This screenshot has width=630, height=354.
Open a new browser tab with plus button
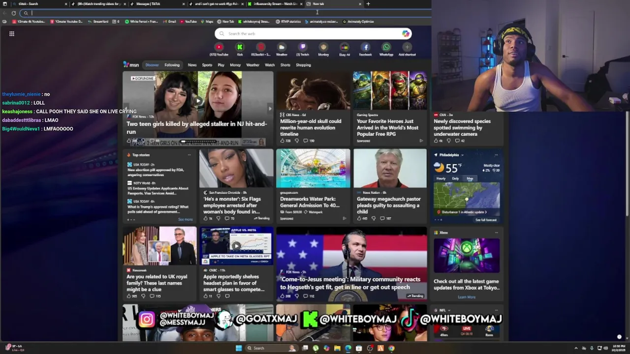pyautogui.click(x=368, y=4)
